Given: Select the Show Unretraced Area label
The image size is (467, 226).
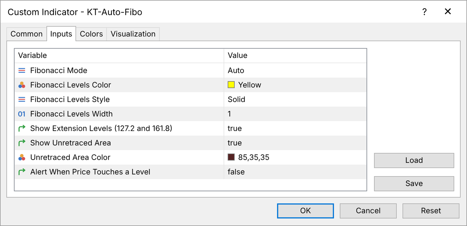Looking at the screenshot, I should pos(71,143).
